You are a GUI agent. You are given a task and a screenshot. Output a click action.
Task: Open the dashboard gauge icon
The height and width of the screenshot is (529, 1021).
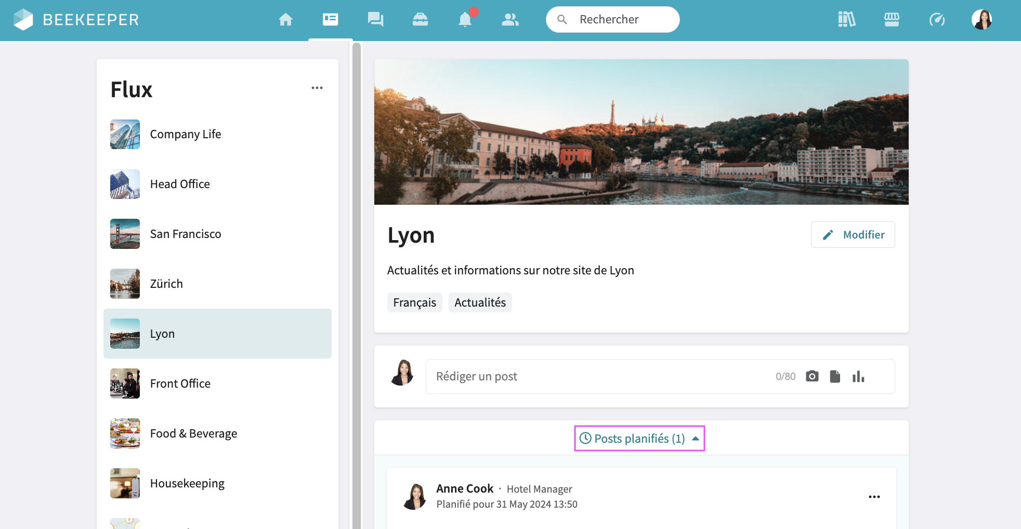click(x=937, y=20)
